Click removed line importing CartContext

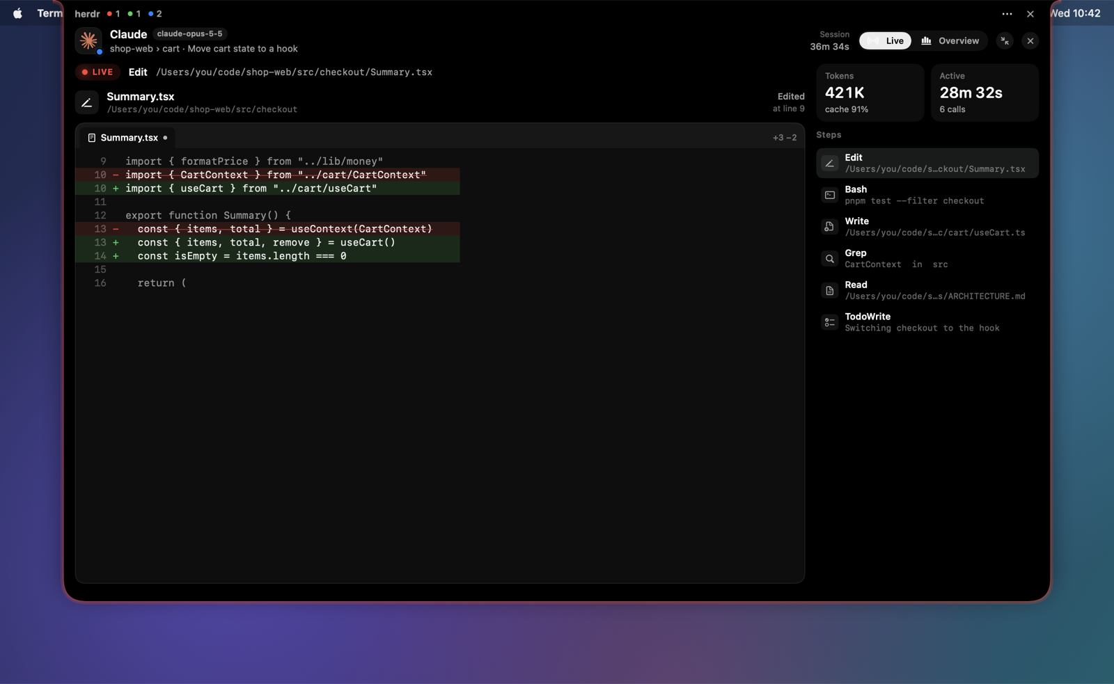[x=267, y=175]
